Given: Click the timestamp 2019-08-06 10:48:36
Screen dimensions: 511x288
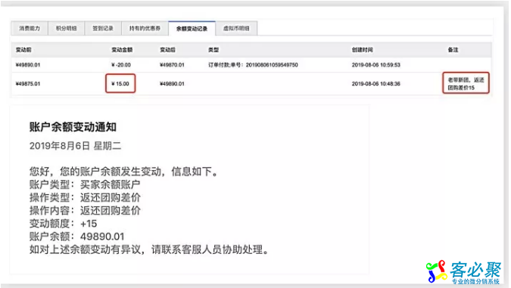Looking at the screenshot, I should 375,84.
